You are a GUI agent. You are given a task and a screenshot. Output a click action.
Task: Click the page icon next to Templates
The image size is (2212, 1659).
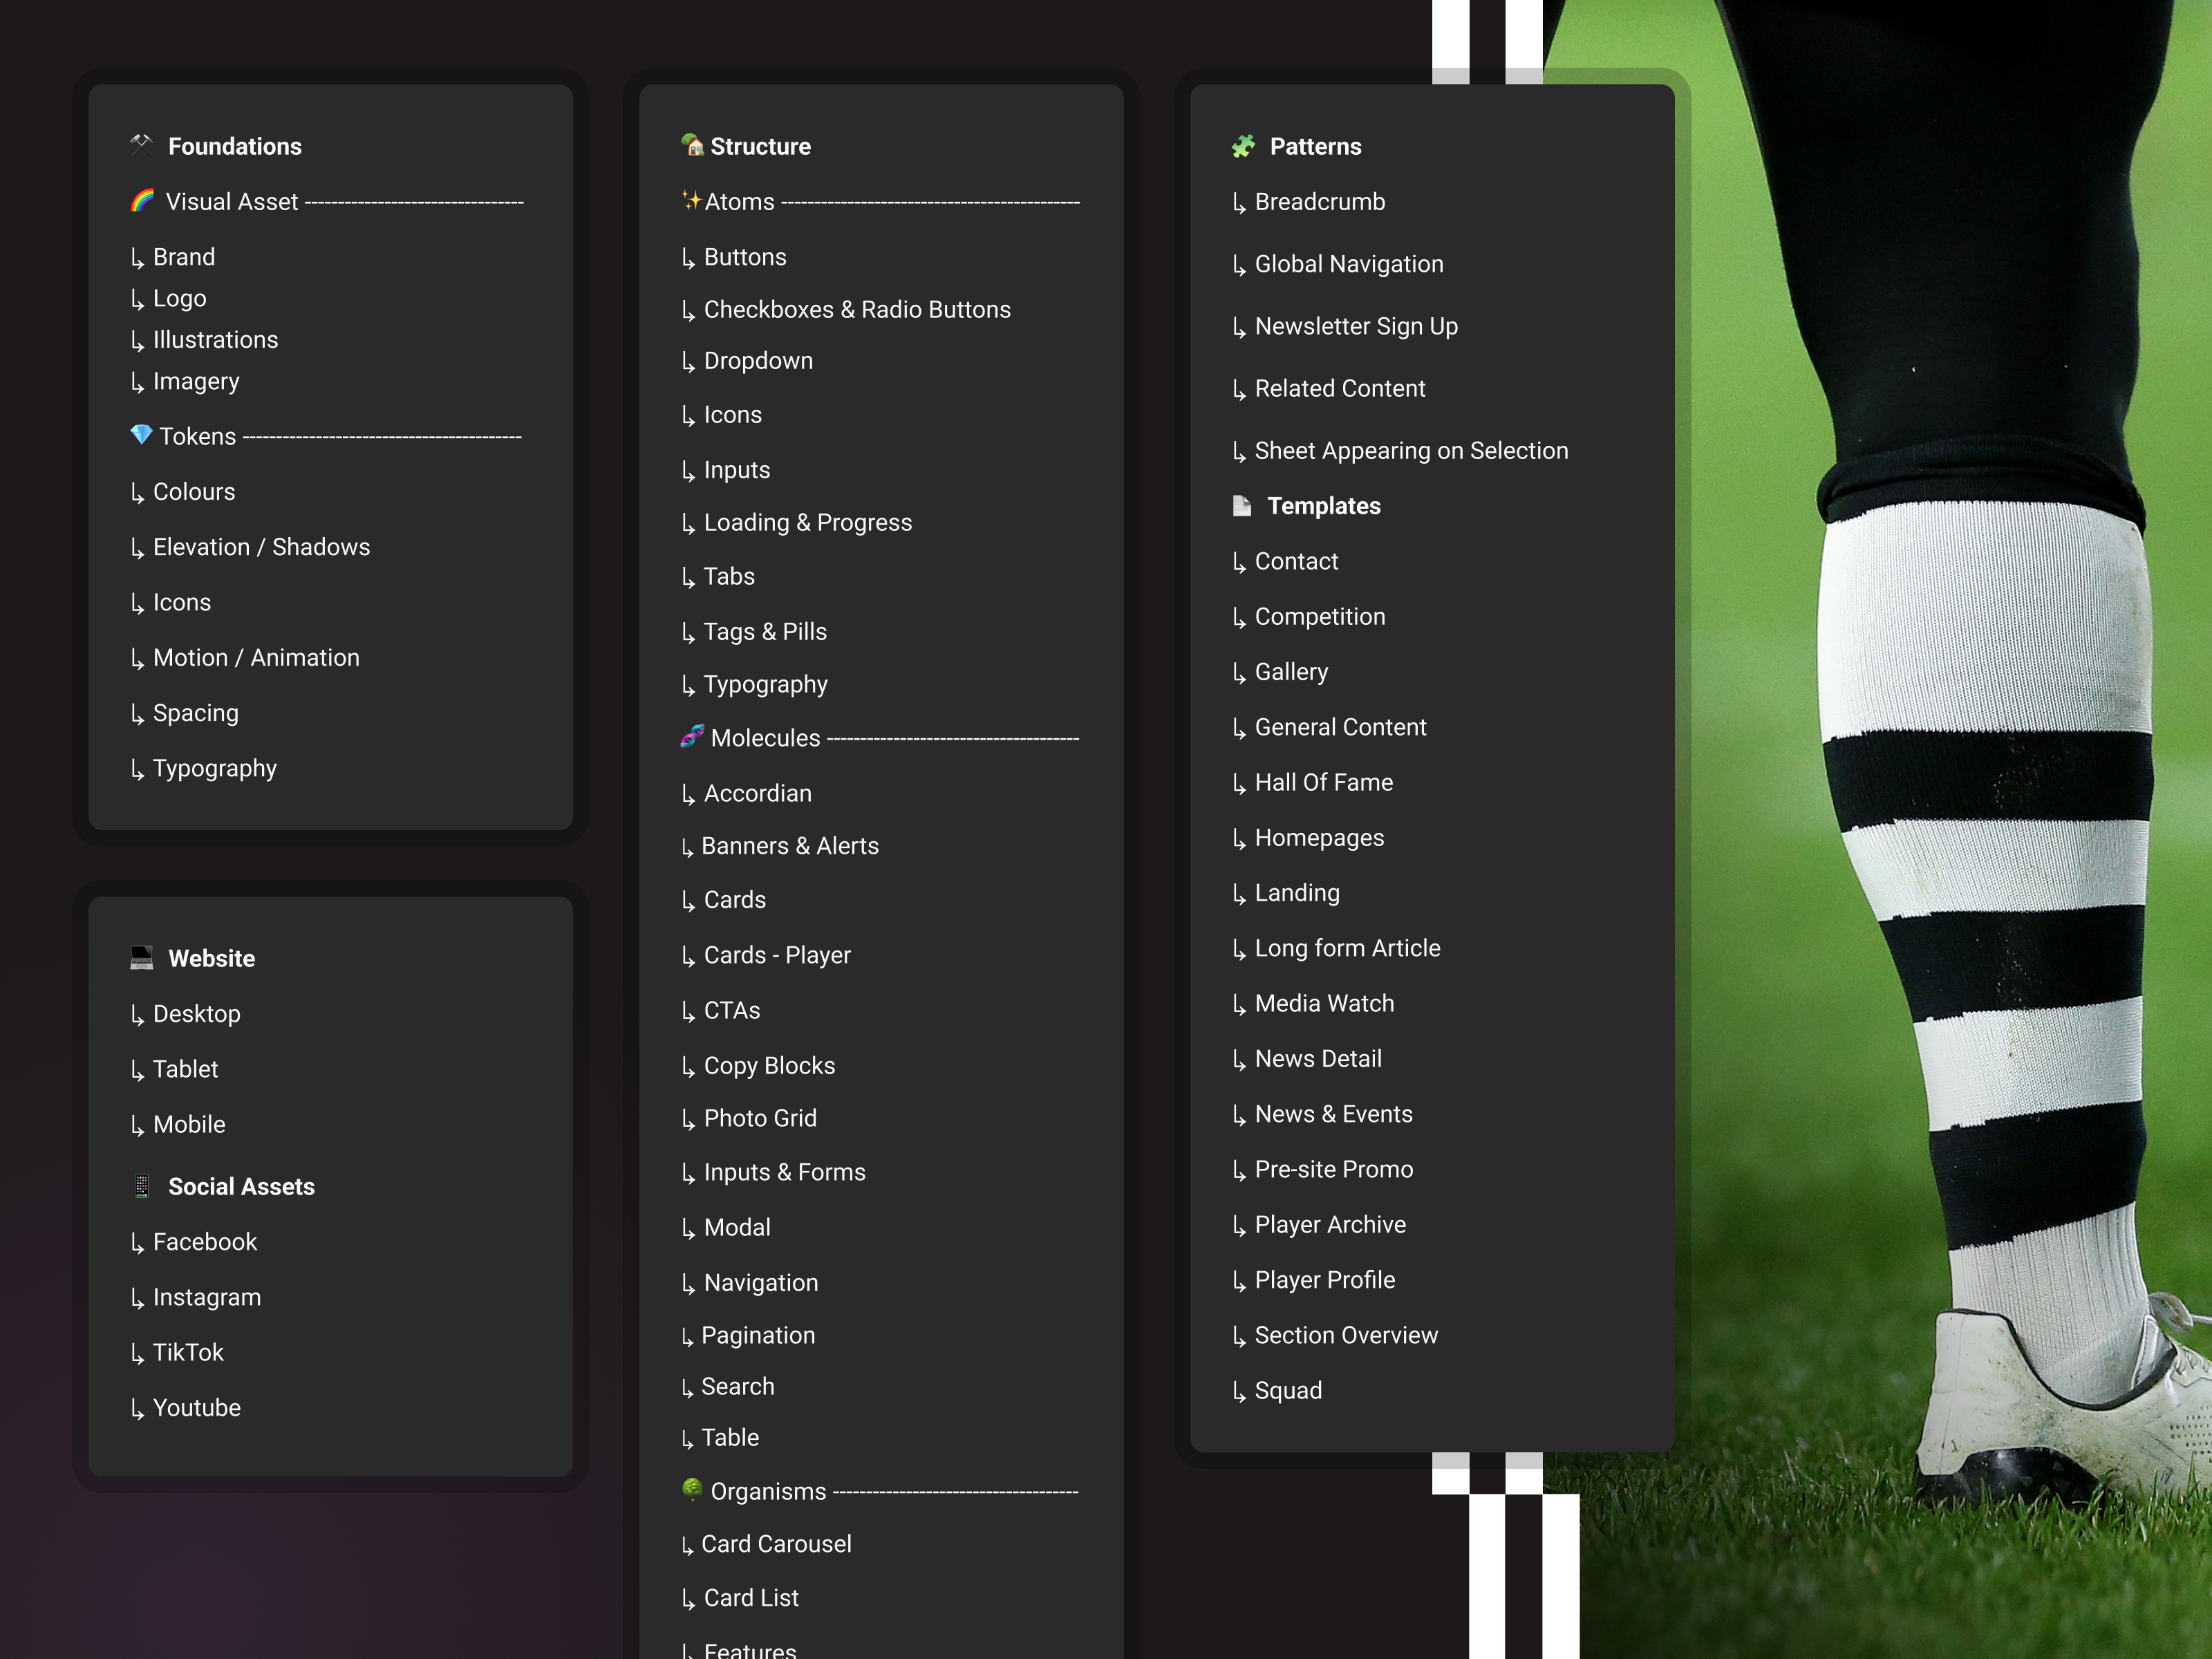coord(1242,506)
